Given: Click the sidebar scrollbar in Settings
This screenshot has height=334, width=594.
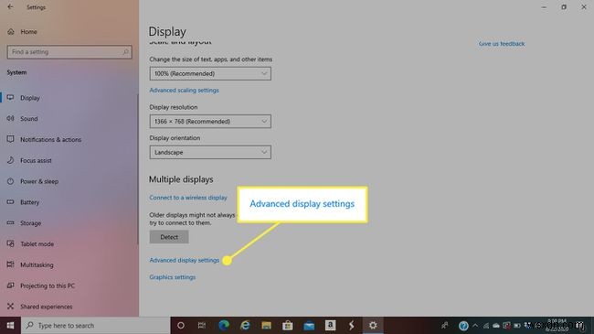Looking at the screenshot, I should pos(137,169).
